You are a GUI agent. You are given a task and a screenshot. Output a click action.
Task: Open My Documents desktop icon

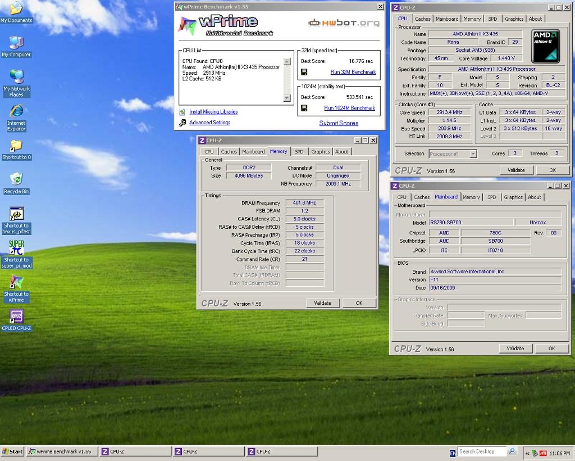pyautogui.click(x=16, y=12)
